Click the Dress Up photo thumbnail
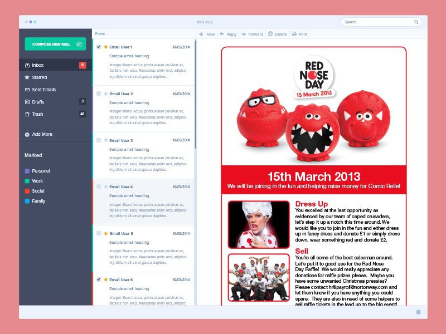446x334 pixels. (259, 224)
